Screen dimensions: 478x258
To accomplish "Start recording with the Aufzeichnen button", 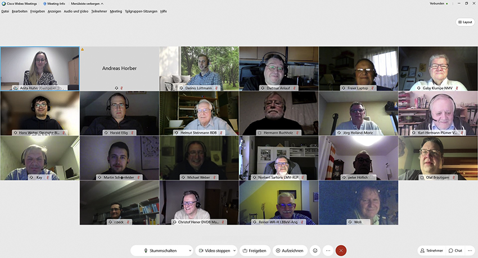I will coord(290,251).
